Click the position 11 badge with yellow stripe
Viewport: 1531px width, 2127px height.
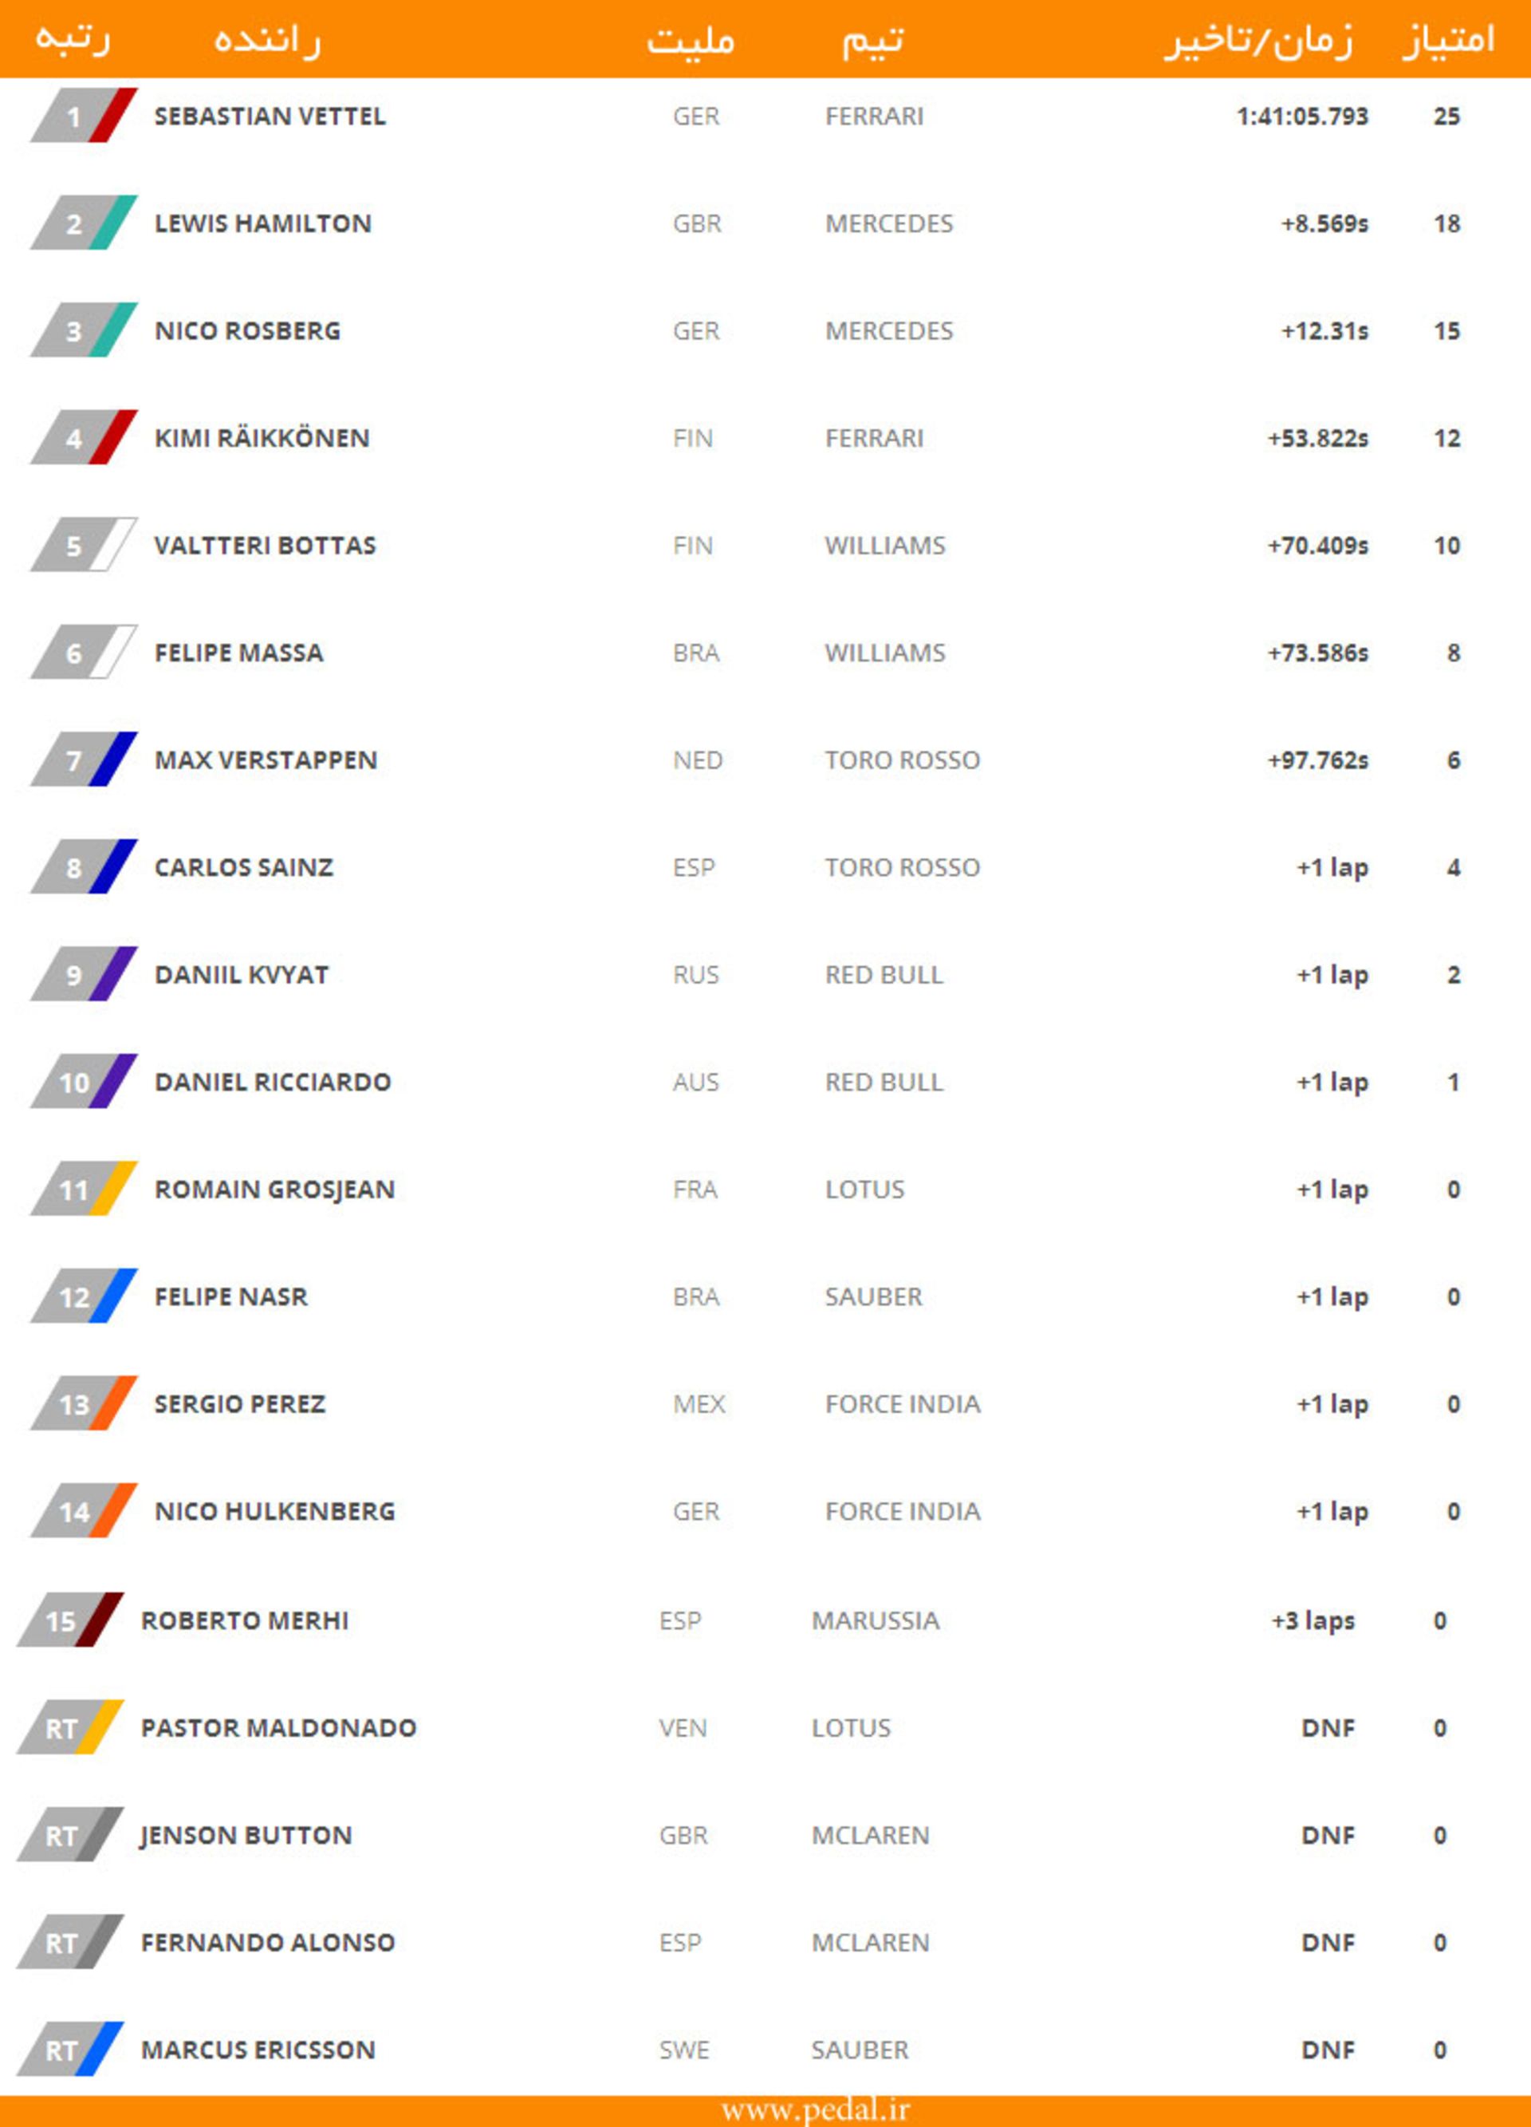coord(84,1190)
